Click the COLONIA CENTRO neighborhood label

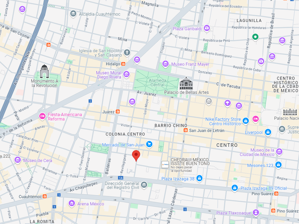point(125,134)
